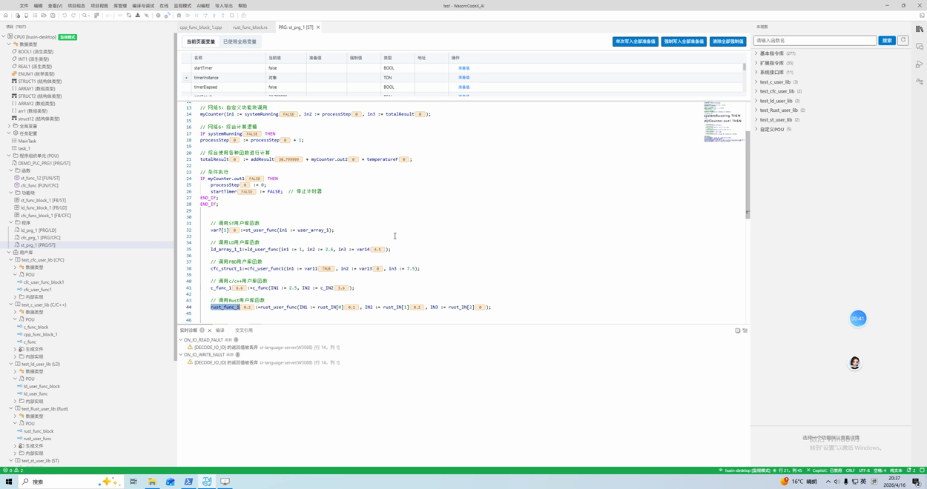Expand 扩展指令库 in library panel
Viewport: 927px width, 489px height.
pyautogui.click(x=756, y=63)
